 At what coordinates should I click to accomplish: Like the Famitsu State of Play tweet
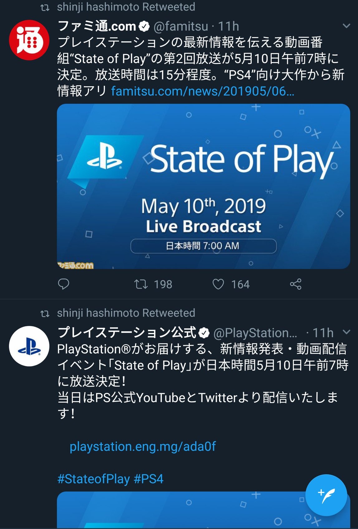(218, 284)
